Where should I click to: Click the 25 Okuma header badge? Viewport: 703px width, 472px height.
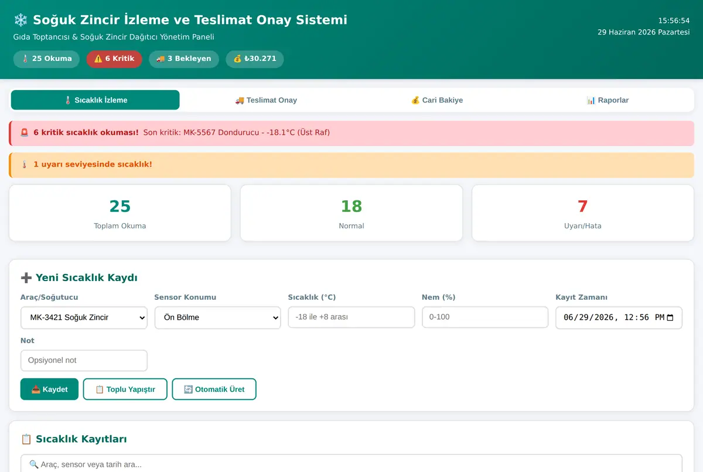(x=46, y=59)
